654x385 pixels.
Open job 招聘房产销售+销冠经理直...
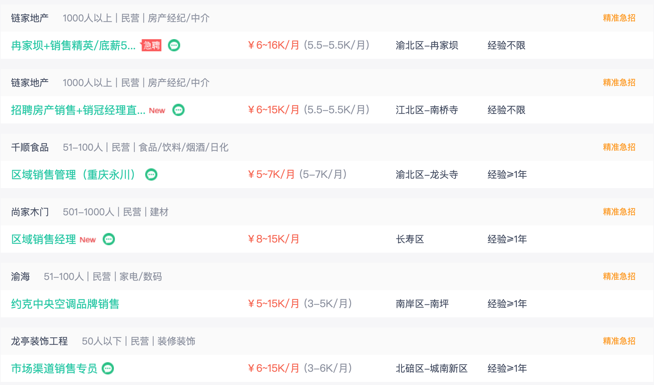point(78,110)
